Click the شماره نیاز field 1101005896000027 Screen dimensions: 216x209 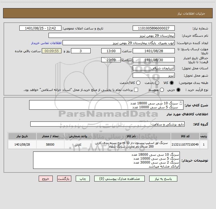point(154,28)
